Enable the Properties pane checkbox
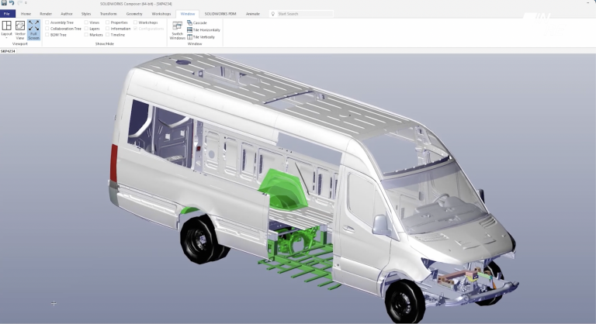 pyautogui.click(x=108, y=22)
